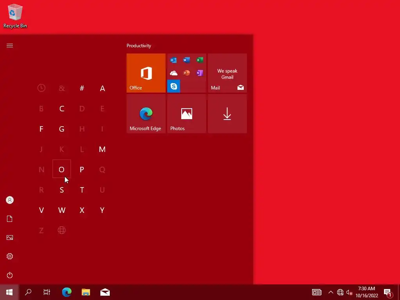Click Show desktop sliver at taskbar end
The image size is (400, 300).
tap(399, 292)
